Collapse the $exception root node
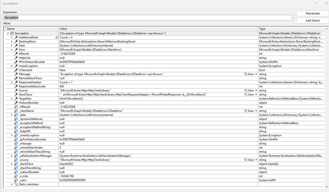This screenshot has height=192, width=329. 8,33
